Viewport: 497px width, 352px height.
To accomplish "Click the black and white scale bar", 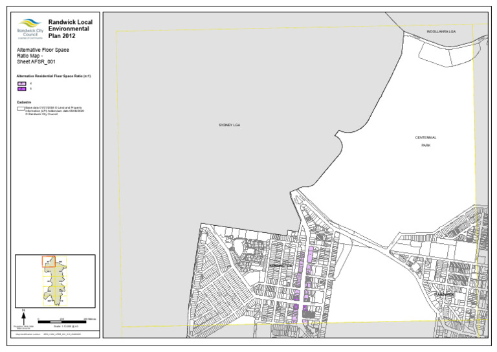I will pos(62,322).
